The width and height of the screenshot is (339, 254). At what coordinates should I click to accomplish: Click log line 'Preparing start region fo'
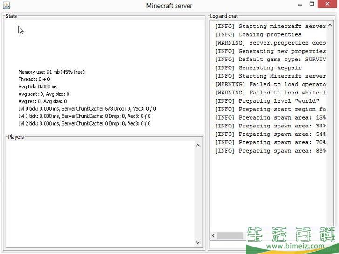[270, 109]
